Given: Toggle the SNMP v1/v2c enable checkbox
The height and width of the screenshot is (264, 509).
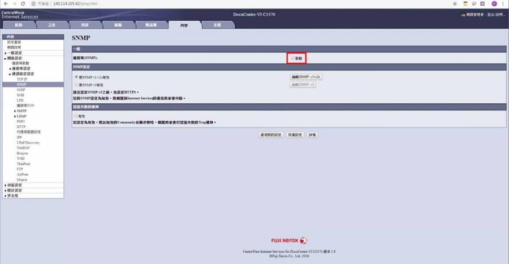Looking at the screenshot, I should (76, 77).
